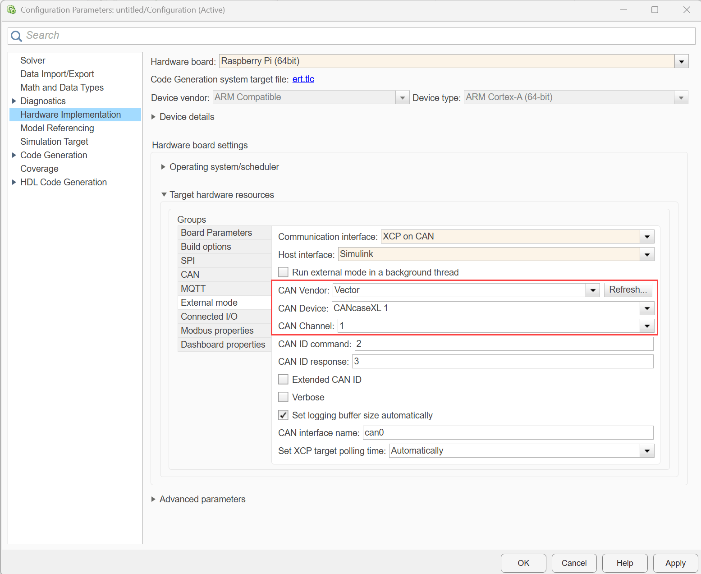Viewport: 701px width, 574px height.
Task: Open the Device vendor dropdown
Action: click(402, 97)
